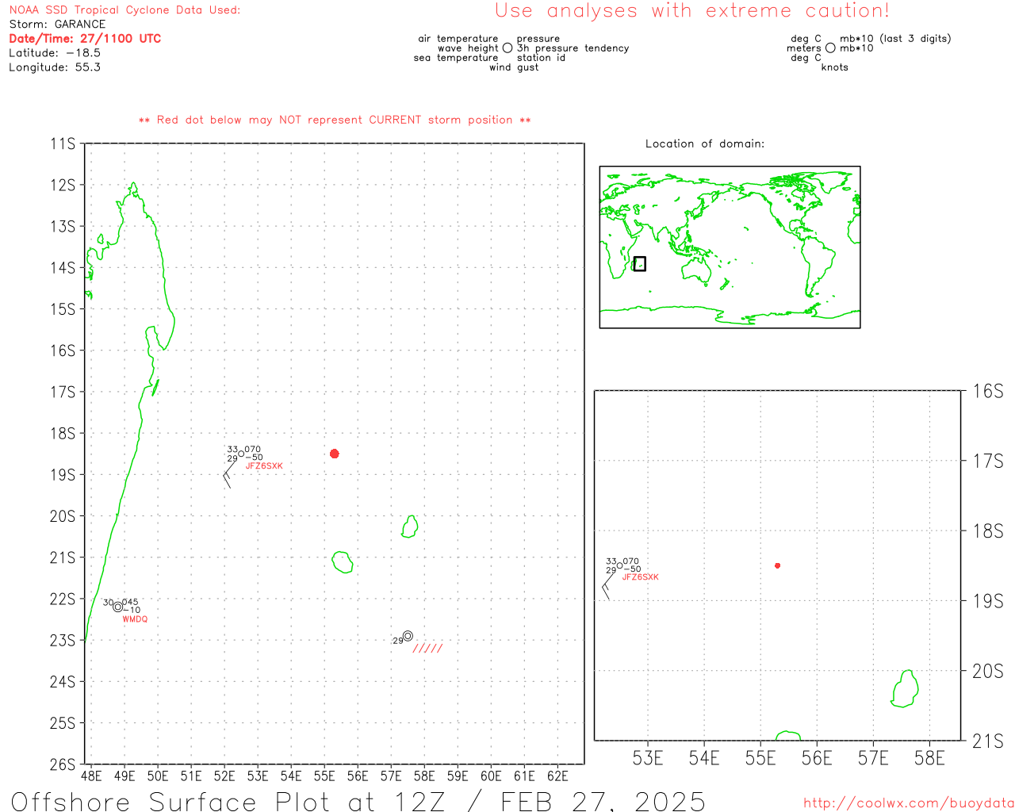Viewport: 1015px width, 812px height.
Task: Click the red storm position dot on main map
Action: coord(335,454)
